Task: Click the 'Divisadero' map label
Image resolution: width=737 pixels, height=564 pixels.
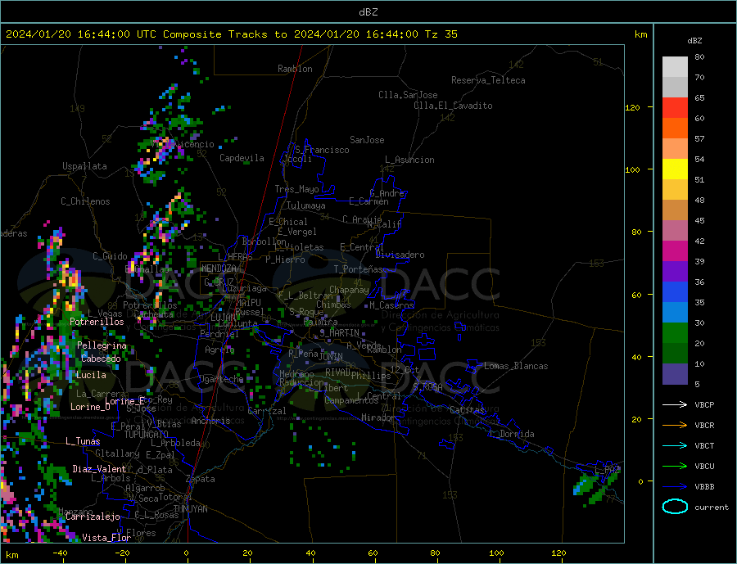Action: point(400,255)
